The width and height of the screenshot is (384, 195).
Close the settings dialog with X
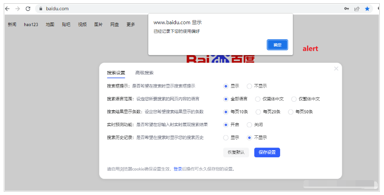pos(336,69)
